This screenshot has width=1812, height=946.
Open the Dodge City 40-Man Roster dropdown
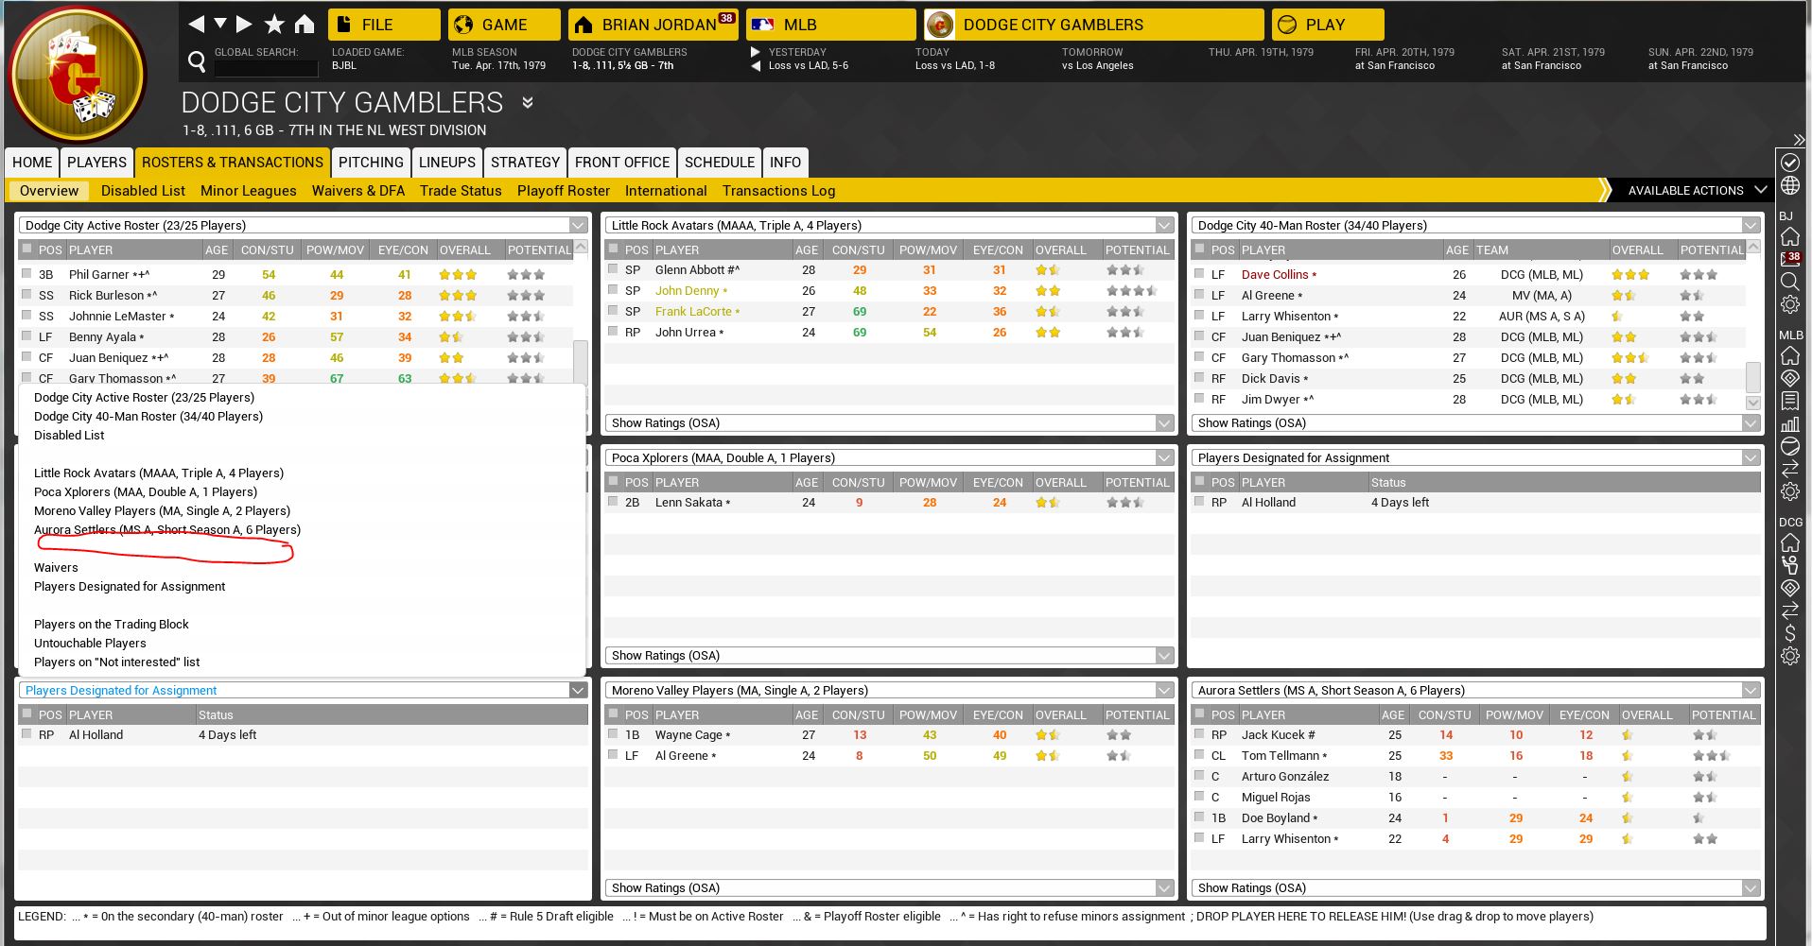(x=1751, y=225)
